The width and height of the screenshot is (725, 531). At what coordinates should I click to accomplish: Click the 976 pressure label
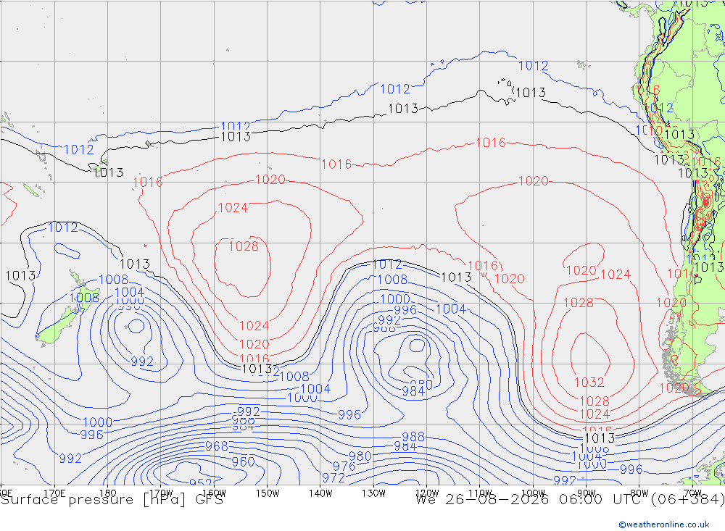coord(344,467)
